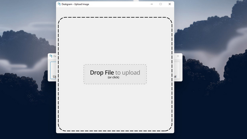Click the "Drop File to upload" box
The height and width of the screenshot is (139, 247).
pos(115,74)
